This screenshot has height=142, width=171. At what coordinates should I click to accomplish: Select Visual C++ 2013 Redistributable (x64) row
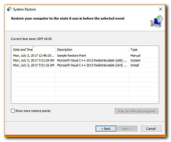[x=85, y=65]
